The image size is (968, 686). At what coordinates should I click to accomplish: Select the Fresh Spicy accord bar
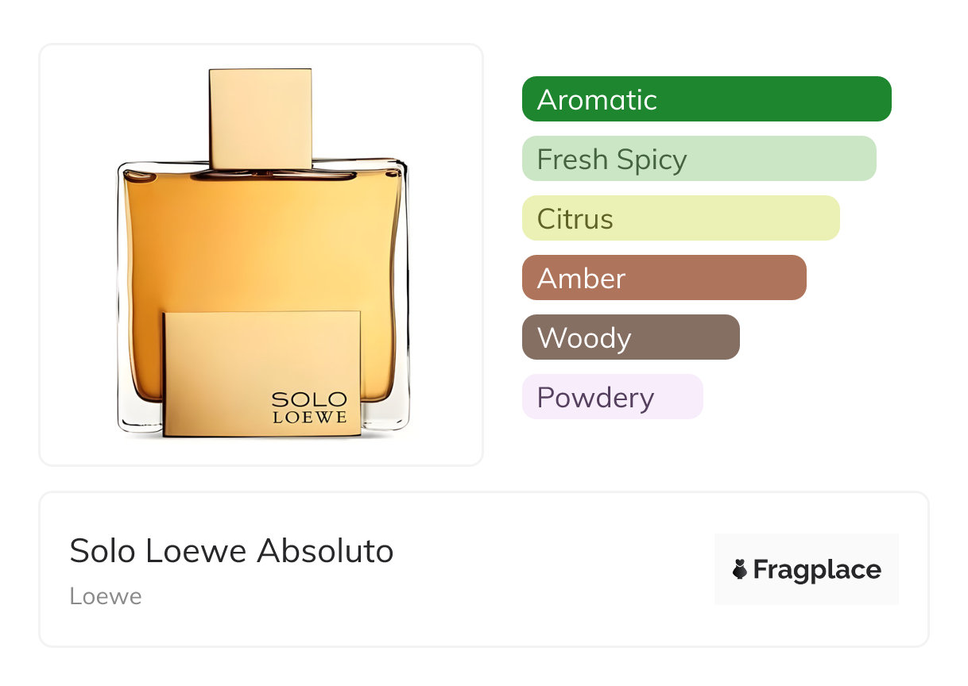tap(699, 159)
